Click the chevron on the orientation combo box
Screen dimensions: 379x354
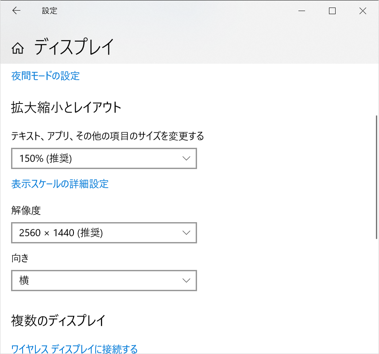click(x=186, y=281)
